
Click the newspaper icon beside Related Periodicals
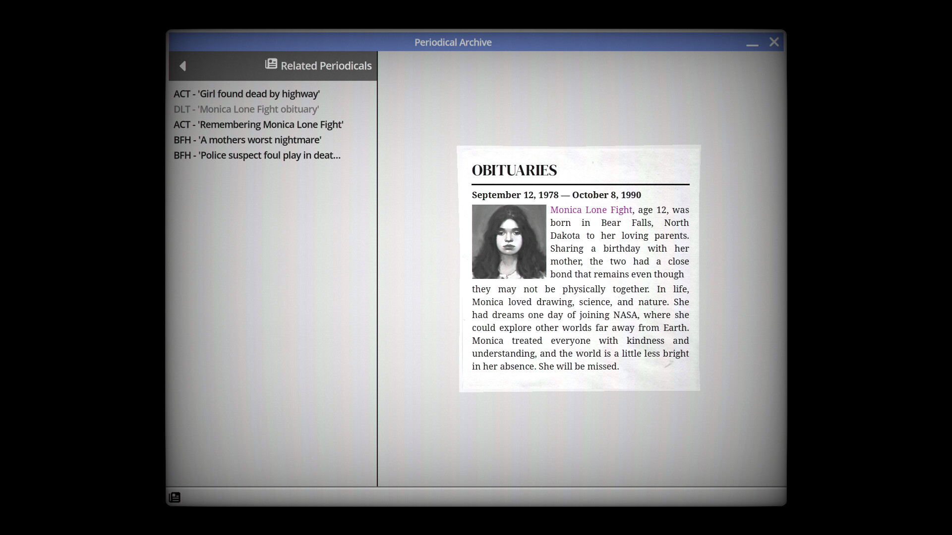point(271,64)
